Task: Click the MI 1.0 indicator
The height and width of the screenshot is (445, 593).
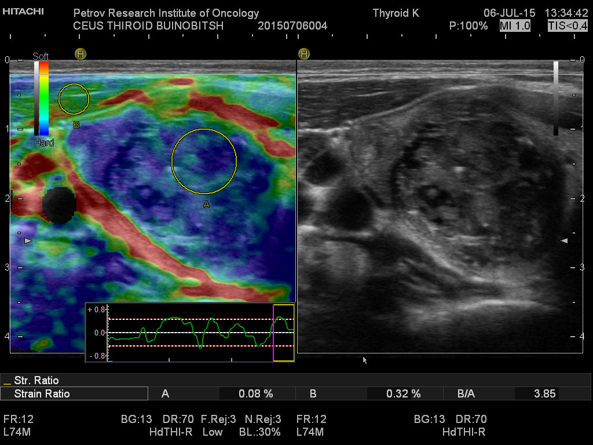Action: click(x=515, y=26)
